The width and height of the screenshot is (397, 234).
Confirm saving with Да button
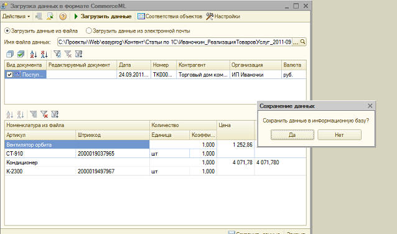tap(292, 135)
